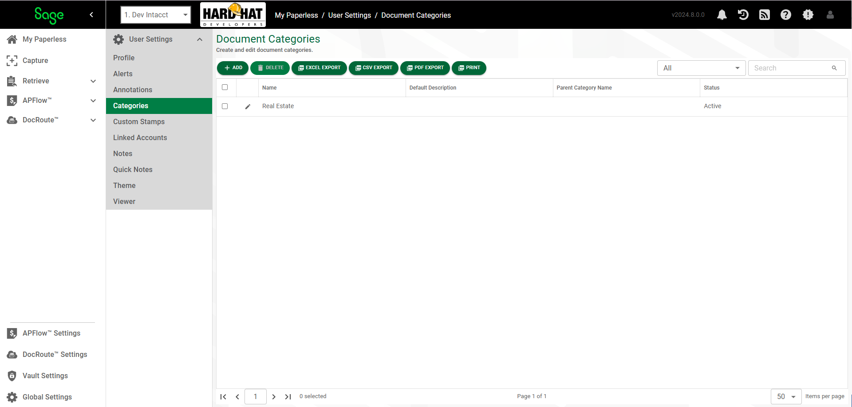Open the help question mark icon
Viewport: 852px width, 407px height.
[x=786, y=15]
